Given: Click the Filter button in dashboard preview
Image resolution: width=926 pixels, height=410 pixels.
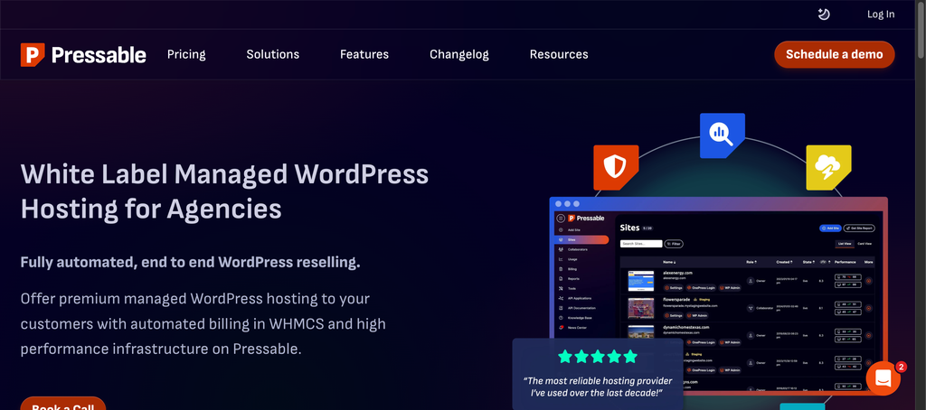Looking at the screenshot, I should click(674, 244).
